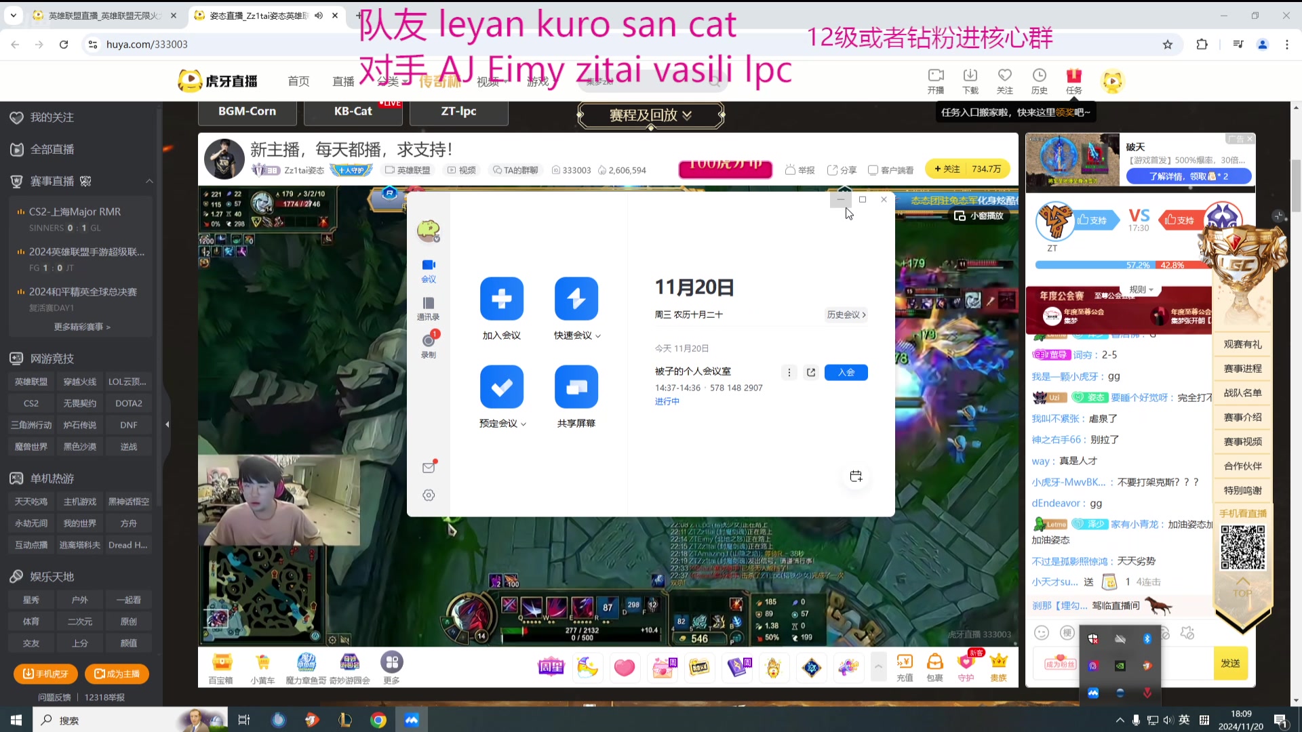Open the Huya 开播 start-broadcast icon
Image resolution: width=1302 pixels, height=732 pixels.
[936, 81]
